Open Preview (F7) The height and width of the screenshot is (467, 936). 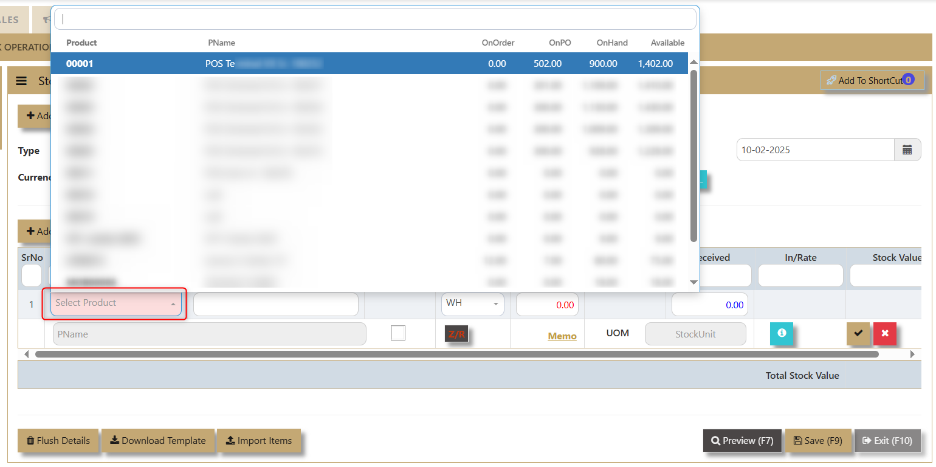(x=742, y=441)
